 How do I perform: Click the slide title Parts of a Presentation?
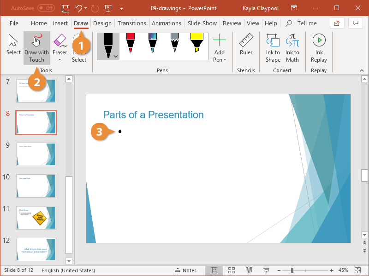click(153, 115)
